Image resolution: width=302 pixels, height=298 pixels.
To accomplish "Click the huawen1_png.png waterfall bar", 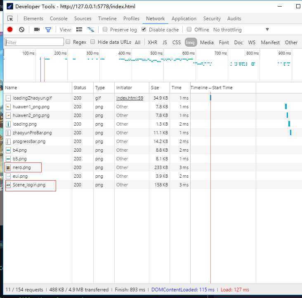I will [286, 106].
